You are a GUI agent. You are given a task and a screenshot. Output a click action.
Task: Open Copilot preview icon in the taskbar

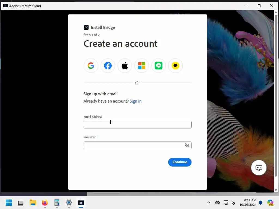point(270,202)
